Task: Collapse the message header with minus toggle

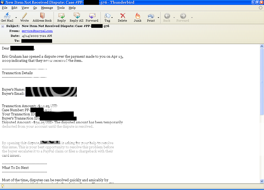Action: (x=3, y=26)
